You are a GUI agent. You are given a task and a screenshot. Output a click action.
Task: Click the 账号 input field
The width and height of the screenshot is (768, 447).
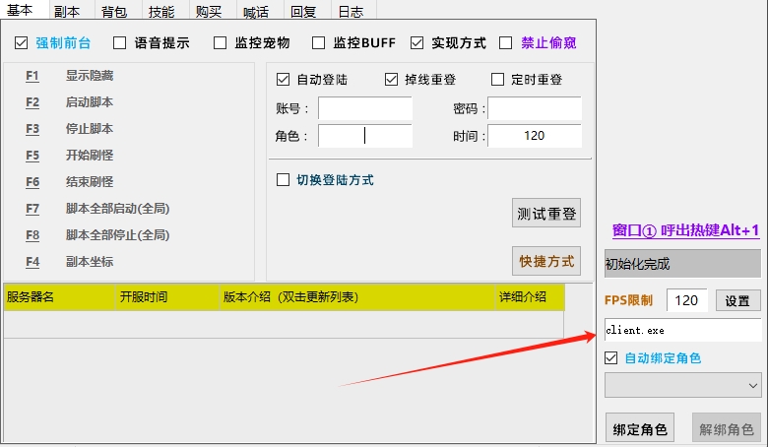tap(364, 108)
